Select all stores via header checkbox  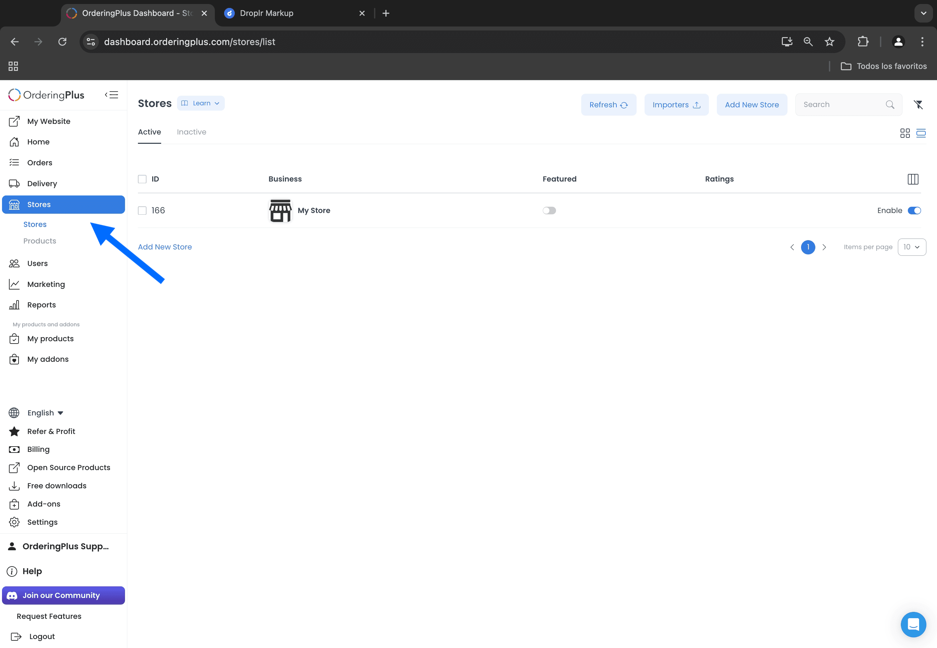point(142,179)
